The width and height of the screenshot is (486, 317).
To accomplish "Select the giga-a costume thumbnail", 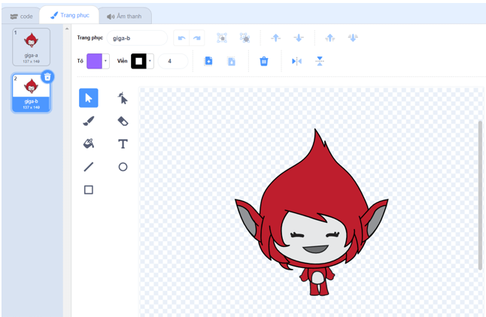I will [31, 47].
